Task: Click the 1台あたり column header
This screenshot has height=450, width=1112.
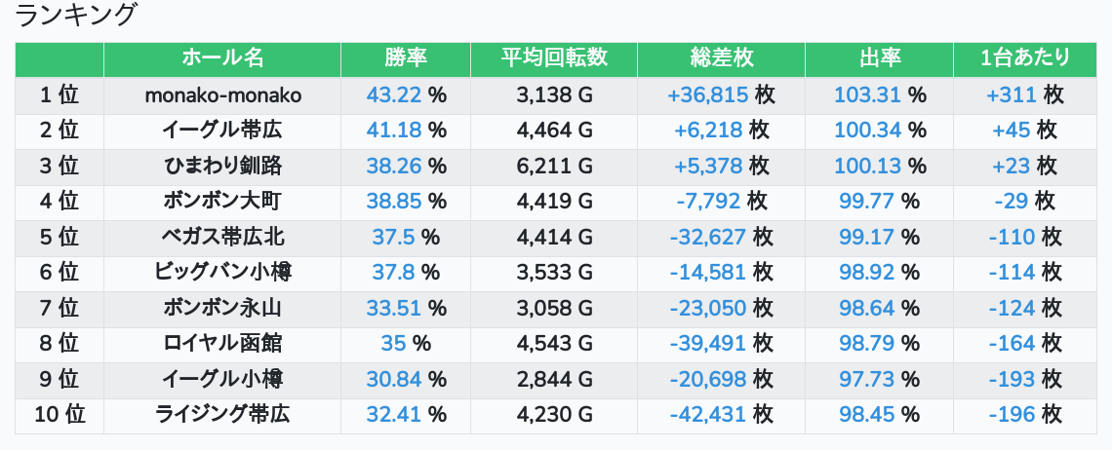Action: point(1025,58)
